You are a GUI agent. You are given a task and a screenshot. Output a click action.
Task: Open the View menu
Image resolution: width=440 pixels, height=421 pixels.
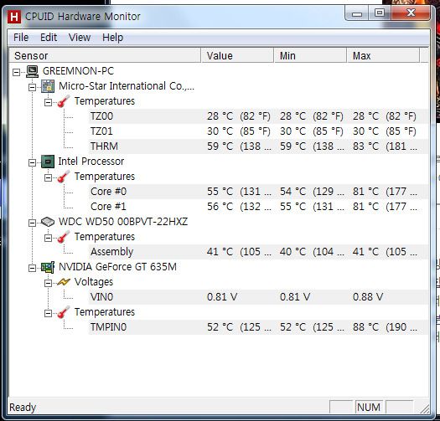[x=80, y=38]
